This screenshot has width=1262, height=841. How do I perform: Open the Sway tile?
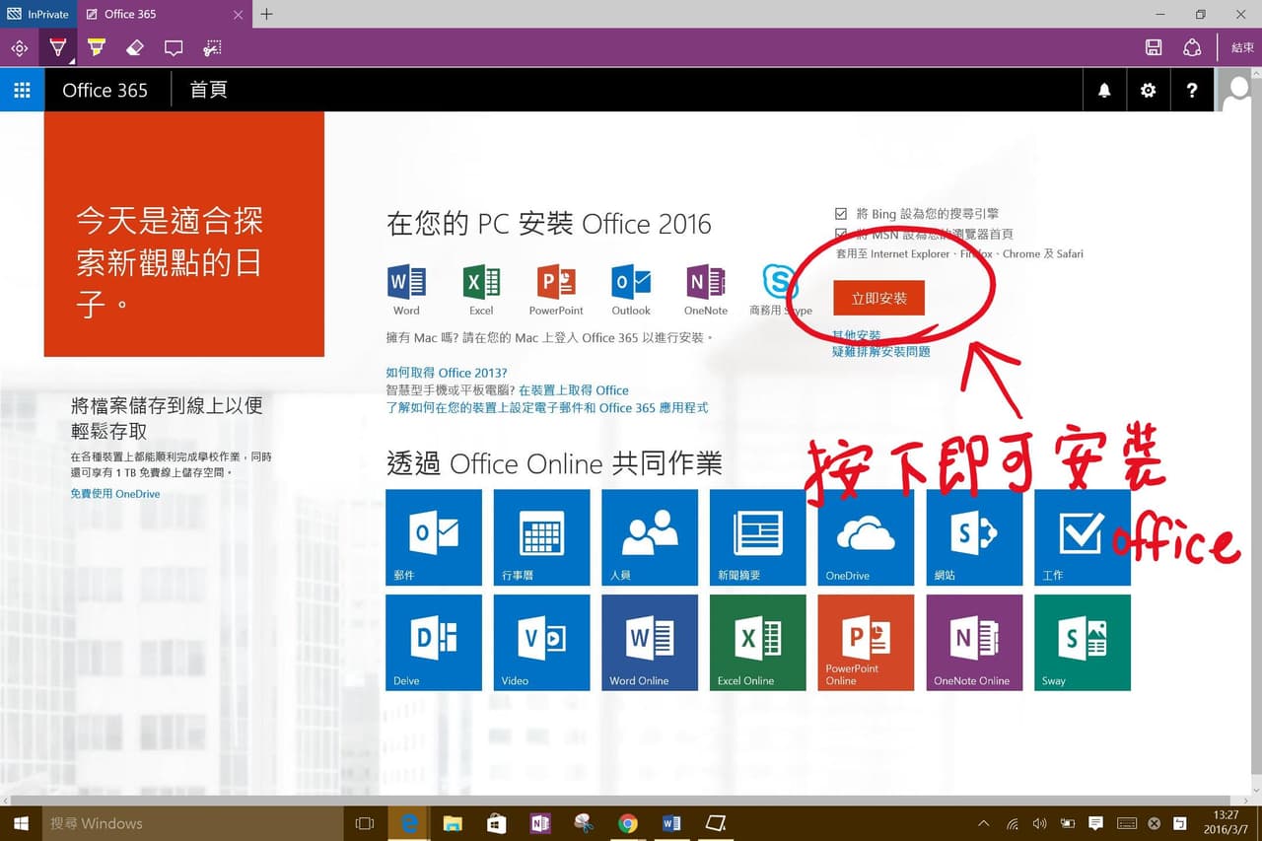point(1083,643)
